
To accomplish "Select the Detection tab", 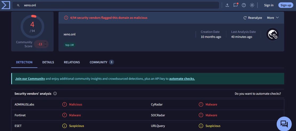I will point(24,62).
